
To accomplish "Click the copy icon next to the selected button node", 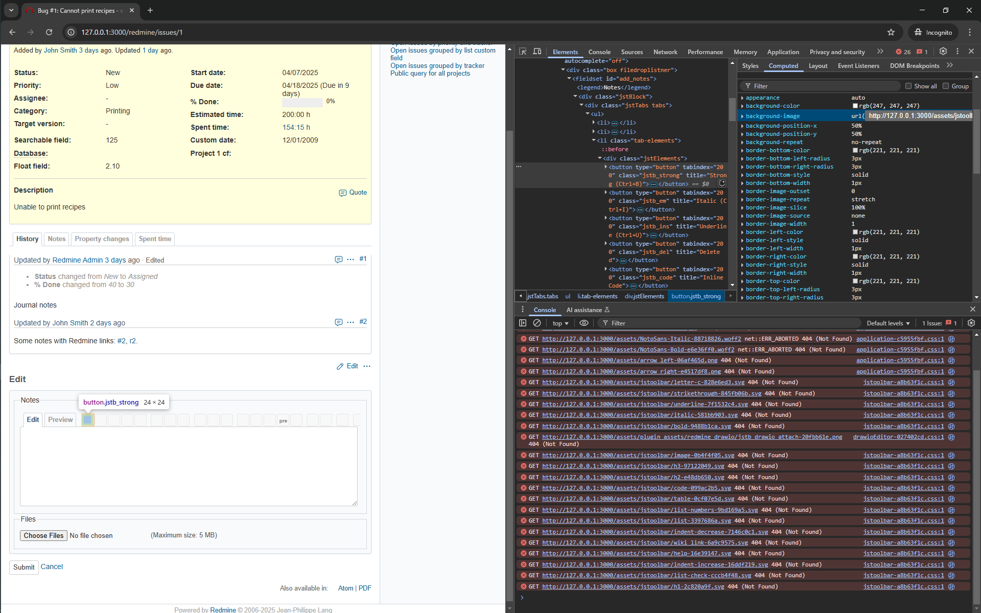I will 722,183.
